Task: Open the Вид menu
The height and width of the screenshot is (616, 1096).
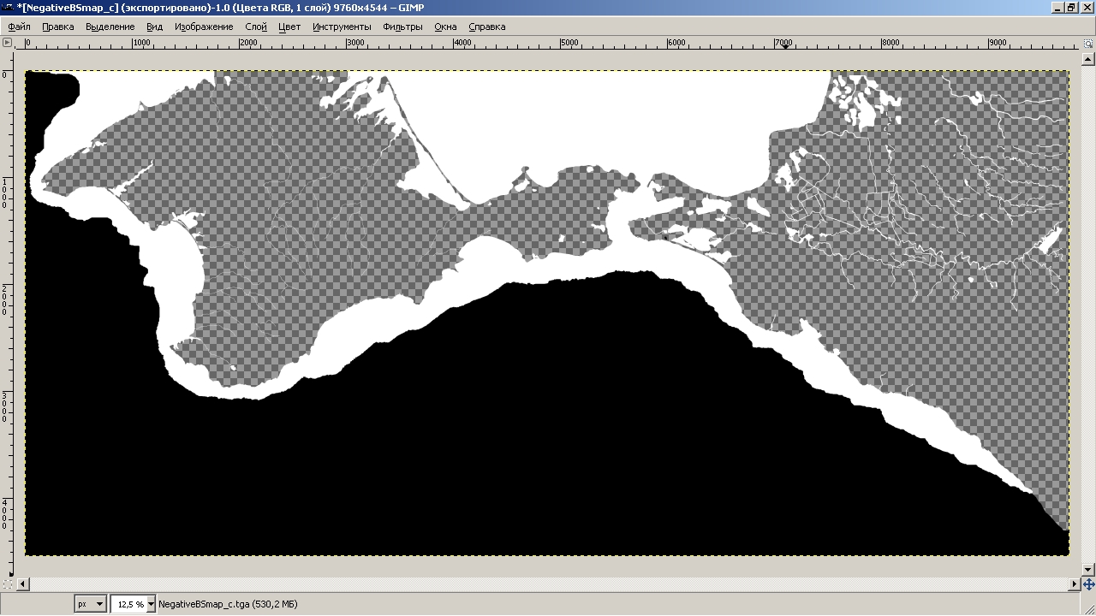Action: click(154, 27)
